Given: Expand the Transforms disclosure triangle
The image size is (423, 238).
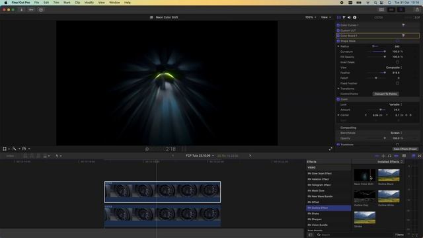Looking at the screenshot, I should coord(338,89).
